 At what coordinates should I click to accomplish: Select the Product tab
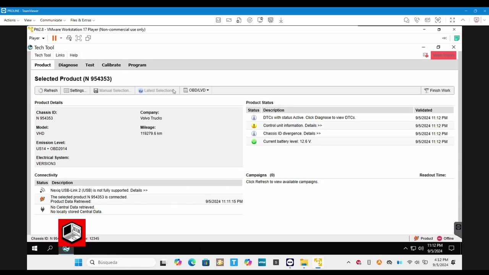point(43,65)
